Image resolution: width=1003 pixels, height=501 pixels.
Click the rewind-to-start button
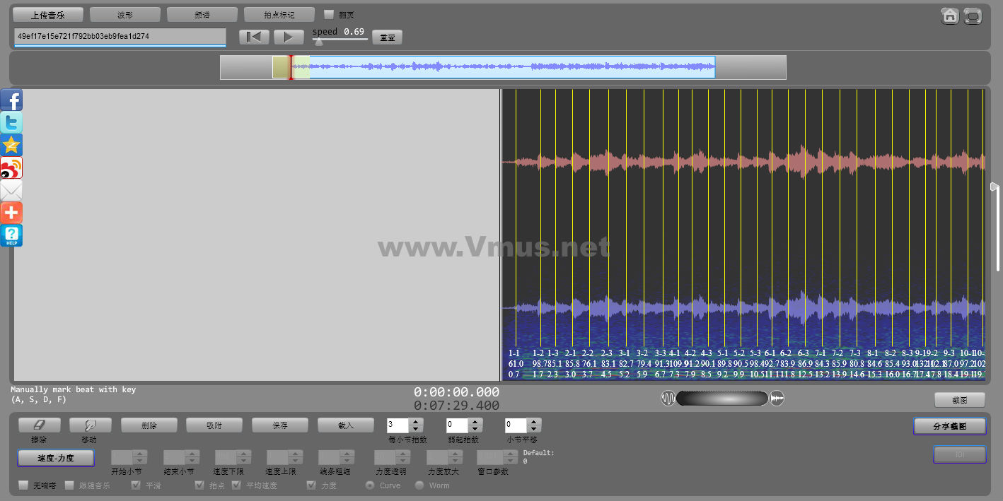(x=254, y=37)
